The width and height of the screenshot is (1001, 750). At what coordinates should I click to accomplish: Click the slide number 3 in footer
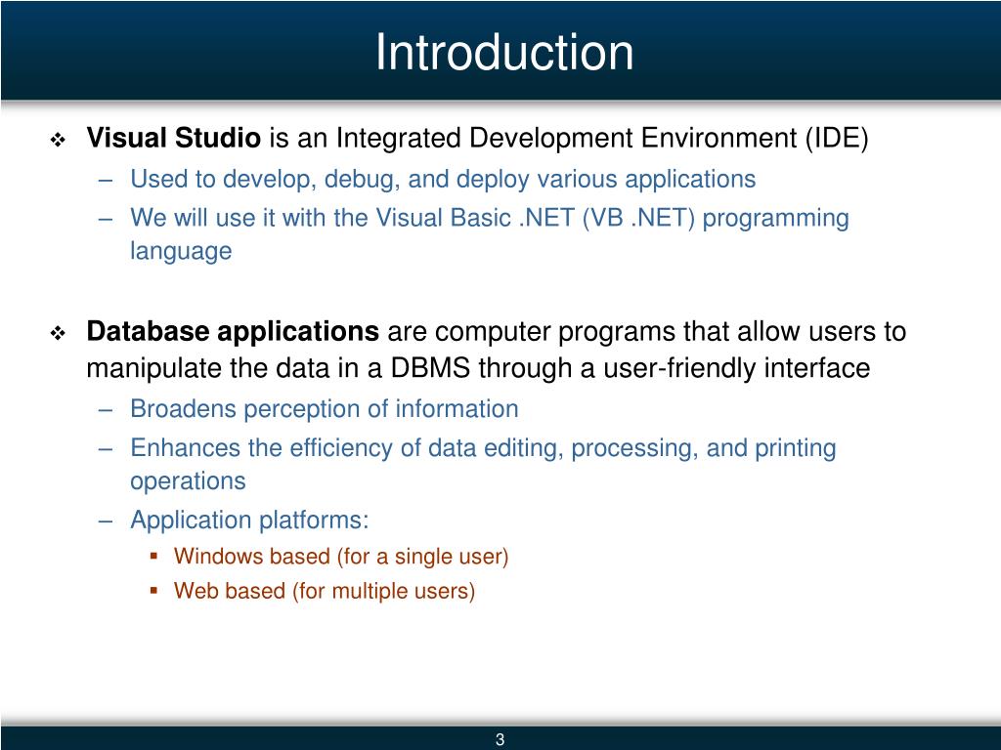(x=500, y=740)
